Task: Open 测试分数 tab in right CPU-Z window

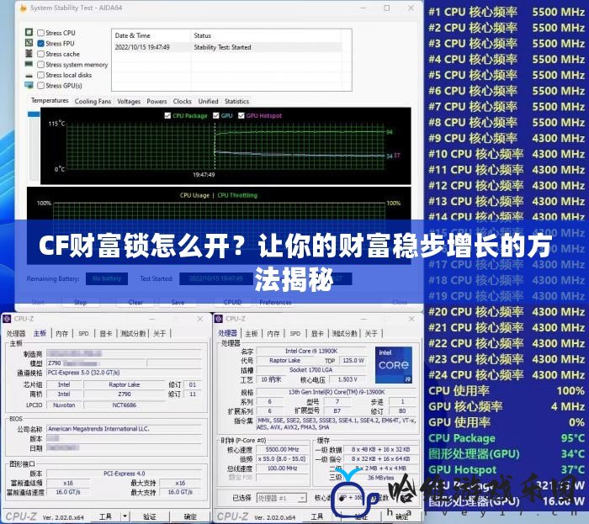Action: pos(344,333)
